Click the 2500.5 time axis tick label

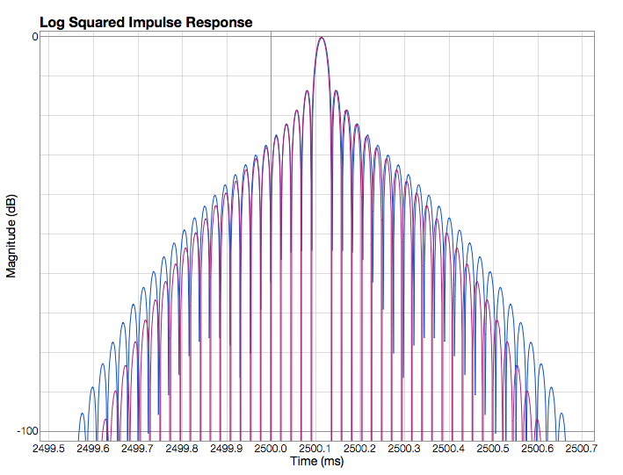pyautogui.click(x=493, y=449)
